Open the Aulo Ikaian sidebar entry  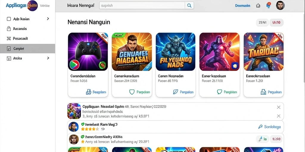(x=27, y=19)
